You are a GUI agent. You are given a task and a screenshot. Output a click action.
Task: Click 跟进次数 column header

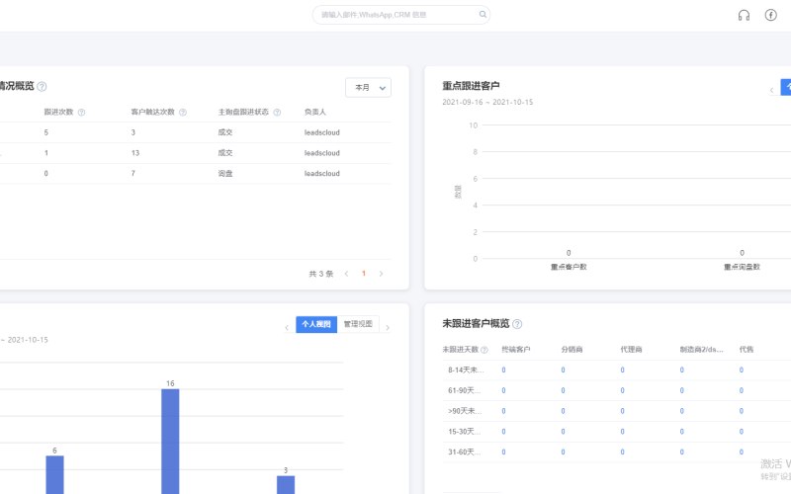pos(58,112)
